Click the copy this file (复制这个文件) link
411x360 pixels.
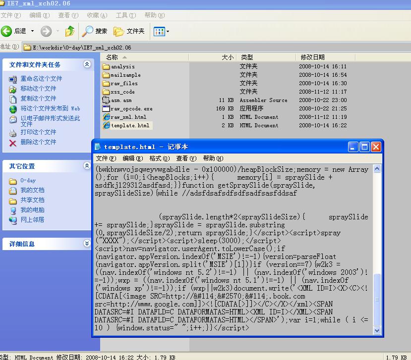[x=39, y=99]
